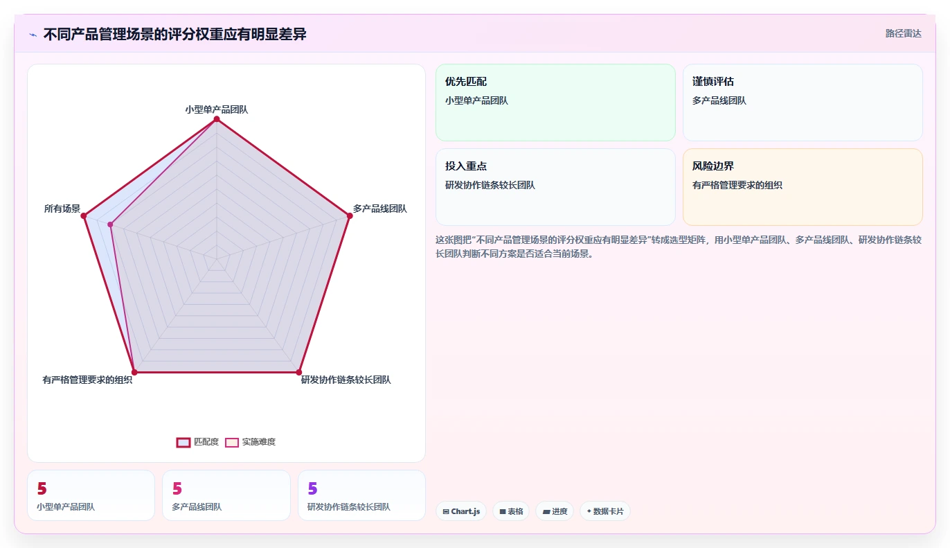The height and width of the screenshot is (548, 950).
Task: Click the progress icon in 进度 tag
Action: 546,511
